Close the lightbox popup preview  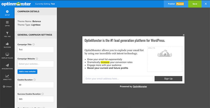coord(183,35)
